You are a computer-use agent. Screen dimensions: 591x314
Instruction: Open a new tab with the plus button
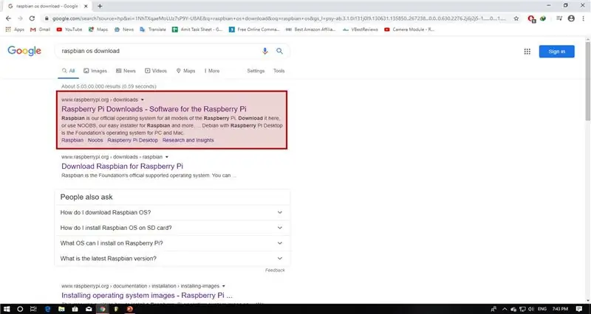click(100, 6)
